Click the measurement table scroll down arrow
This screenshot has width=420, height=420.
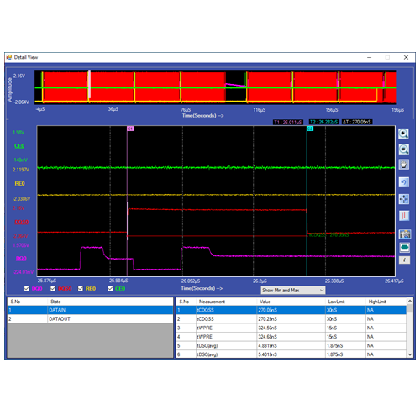pyautogui.click(x=410, y=354)
